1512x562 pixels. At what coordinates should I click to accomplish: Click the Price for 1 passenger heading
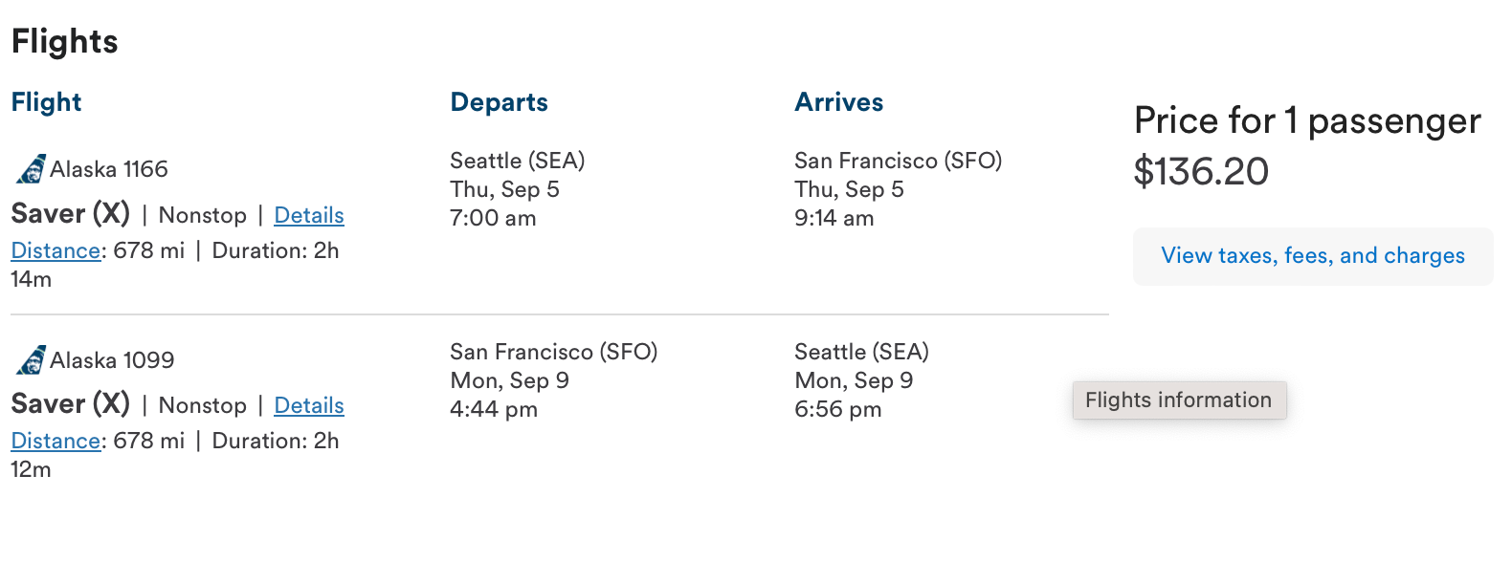click(1306, 121)
